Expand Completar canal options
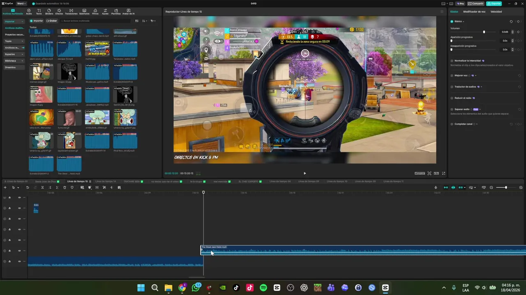Screen dimensions: 526x295 point(477,124)
